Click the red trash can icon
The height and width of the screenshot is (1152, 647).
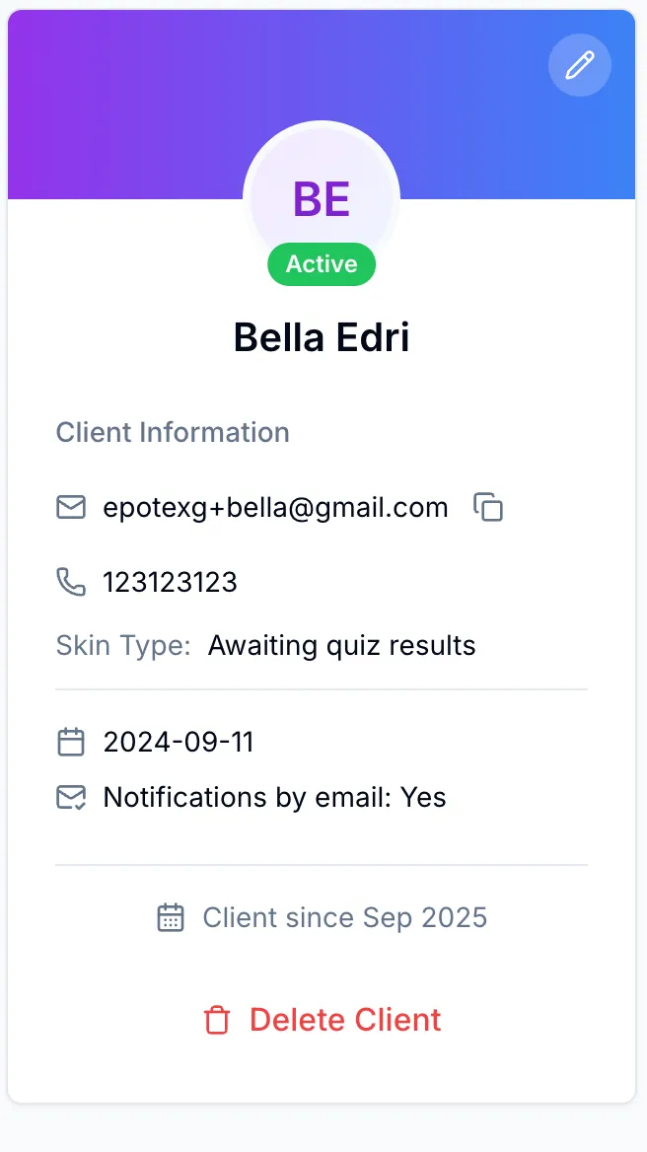(216, 1020)
